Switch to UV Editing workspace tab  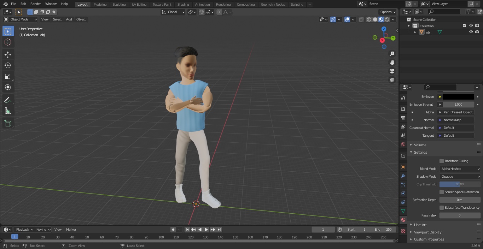[x=139, y=5]
